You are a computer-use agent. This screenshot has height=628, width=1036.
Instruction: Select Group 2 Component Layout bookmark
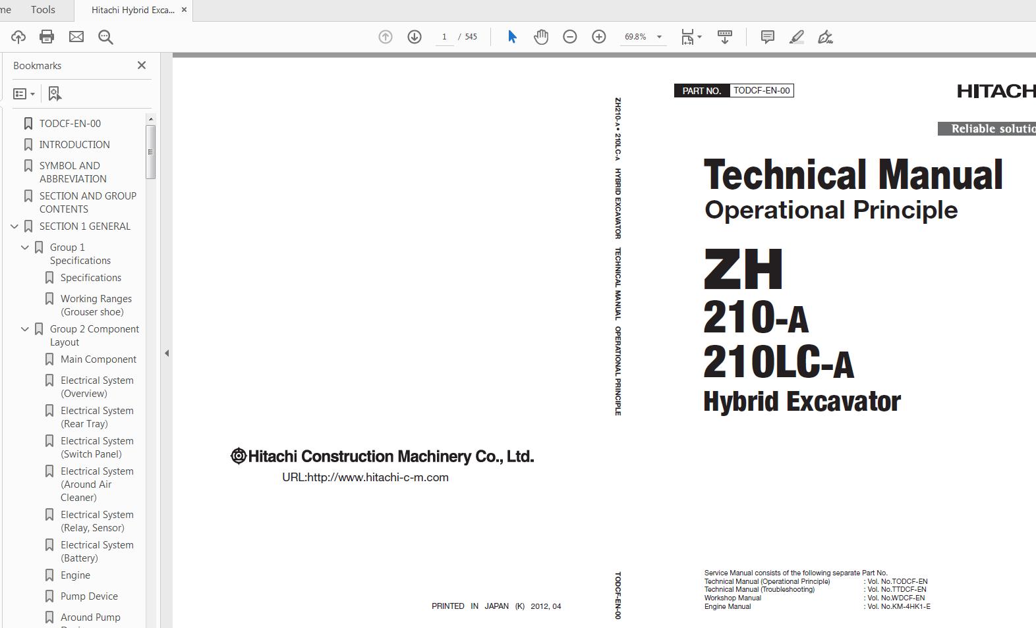click(x=94, y=336)
